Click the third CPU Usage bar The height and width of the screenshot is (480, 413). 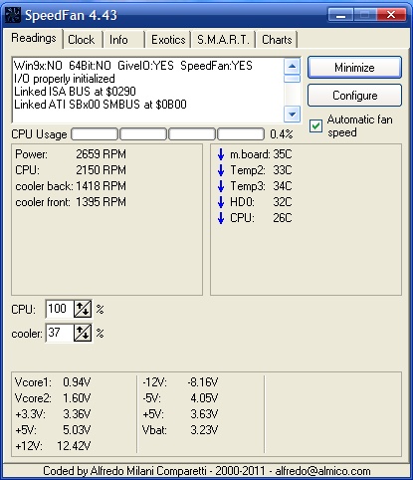pyautogui.click(x=192, y=134)
